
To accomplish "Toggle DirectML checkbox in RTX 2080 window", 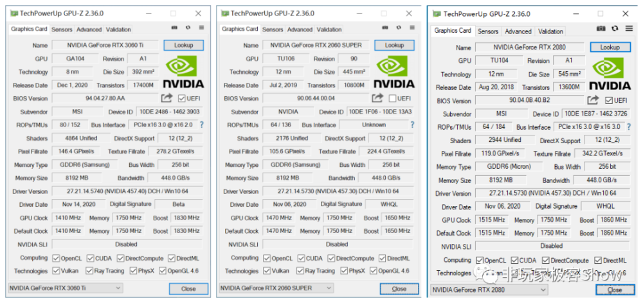I will click(x=598, y=261).
